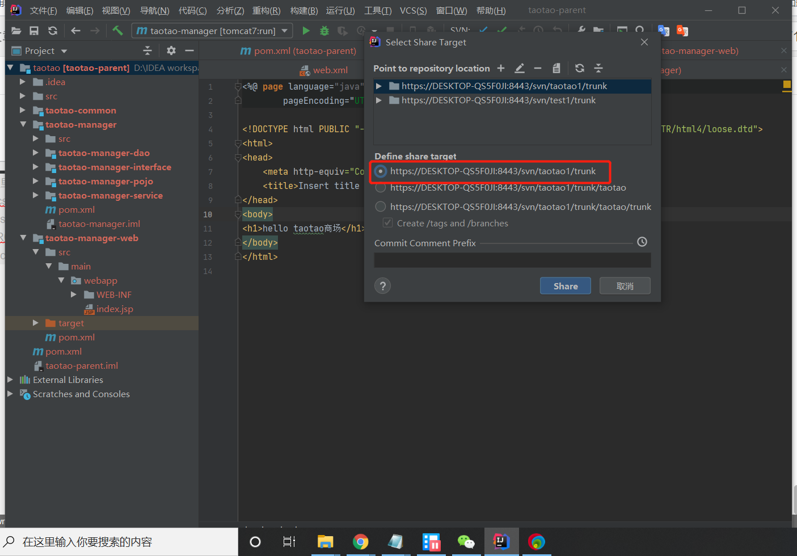
Task: Click the red translate toolbar icon
Action: point(682,31)
